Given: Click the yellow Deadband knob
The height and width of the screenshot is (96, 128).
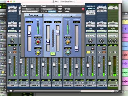Looking at the screenshot, I should pos(38,53).
